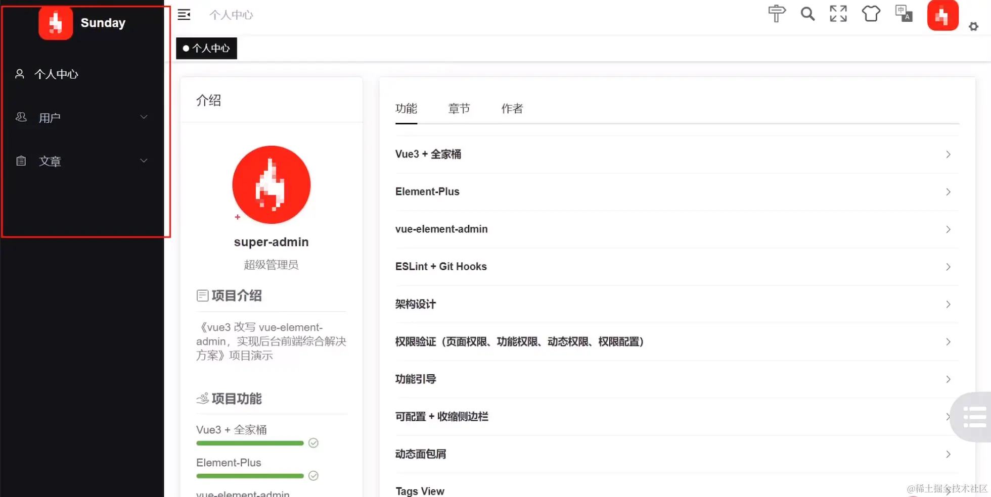Image resolution: width=991 pixels, height=497 pixels.
Task: Open the theme shirt icon
Action: pos(871,14)
